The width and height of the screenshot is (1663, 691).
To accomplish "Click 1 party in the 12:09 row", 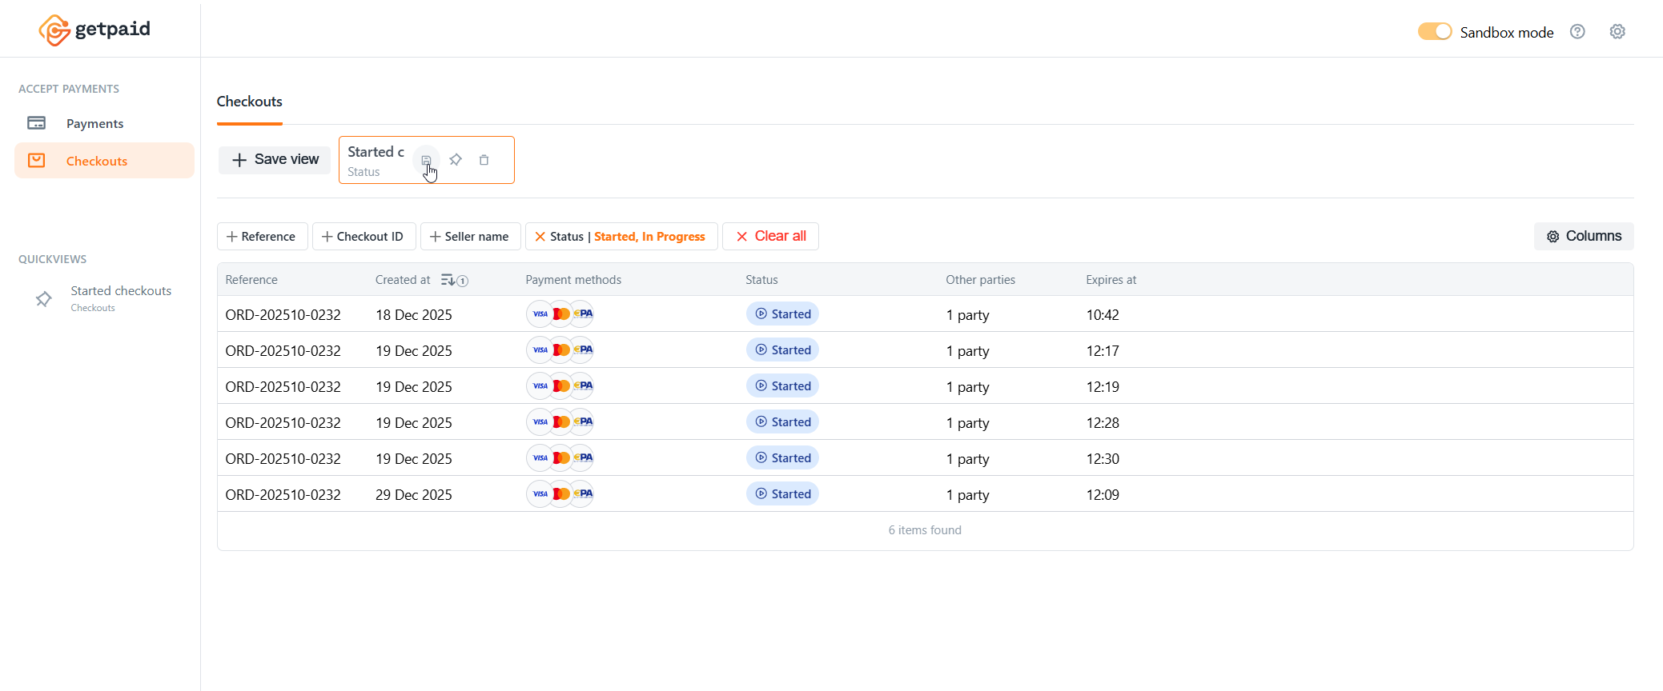I will coord(967,495).
